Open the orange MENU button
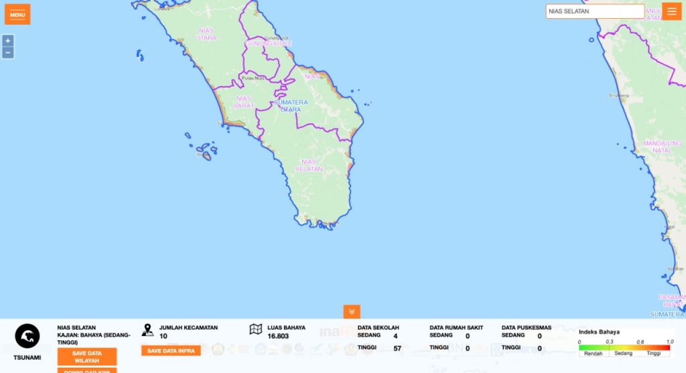This screenshot has width=686, height=373. [17, 15]
